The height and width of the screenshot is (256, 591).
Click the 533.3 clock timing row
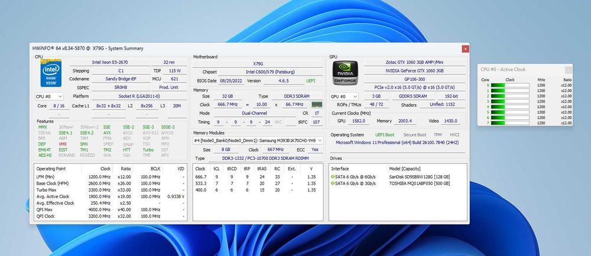(258, 183)
